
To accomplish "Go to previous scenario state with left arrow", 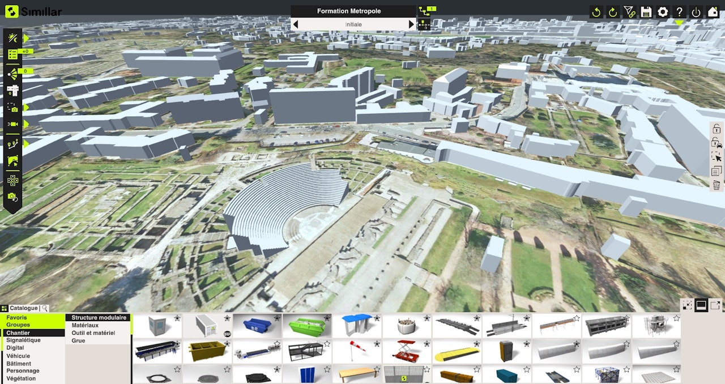I will point(295,24).
